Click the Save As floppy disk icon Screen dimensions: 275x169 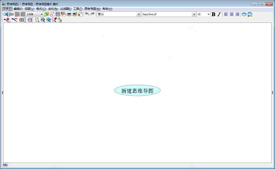click(64, 14)
